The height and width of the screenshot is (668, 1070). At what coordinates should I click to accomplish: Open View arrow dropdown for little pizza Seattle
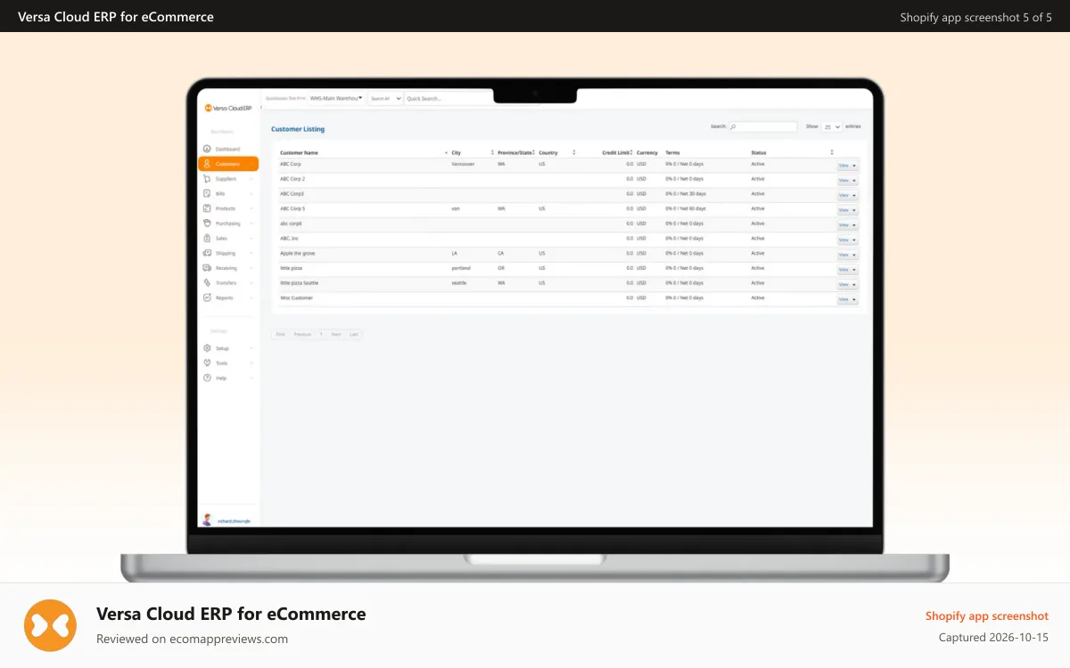[854, 285]
